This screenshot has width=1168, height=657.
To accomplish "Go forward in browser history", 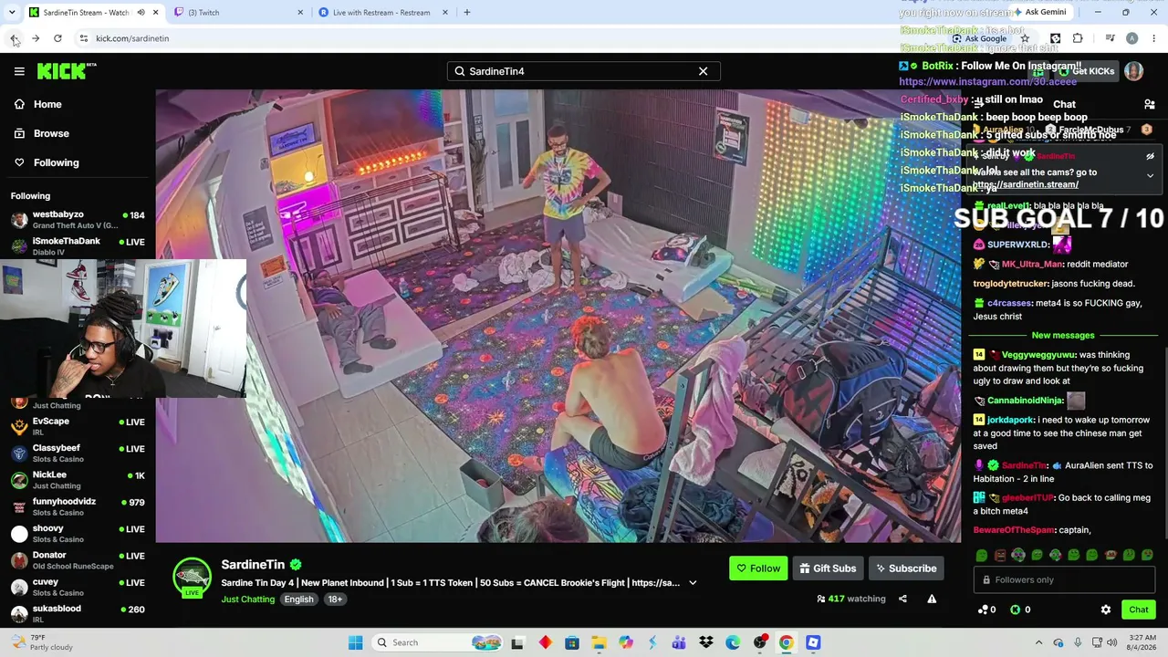I will click(36, 38).
